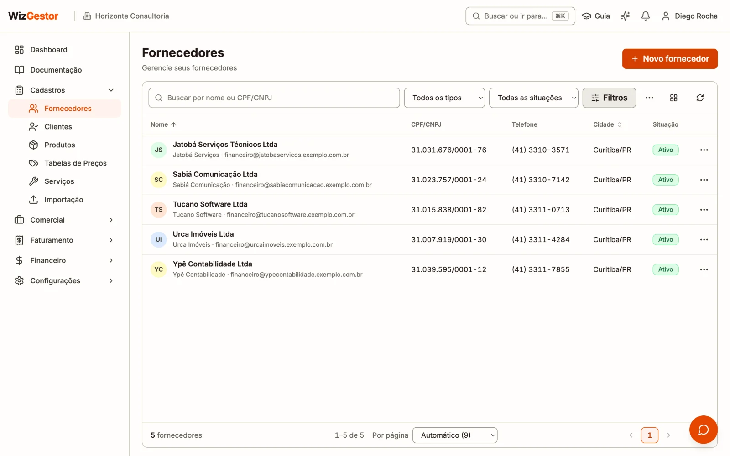Click the refresh list icon

(700, 98)
